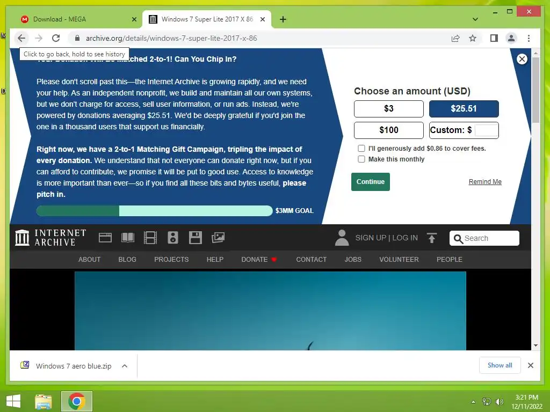
Task: Open the Windows Start button
Action: point(13,401)
